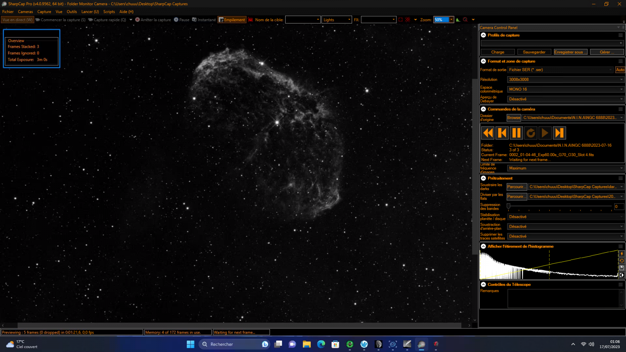
Task: Collapse the Prétraitement section
Action: (x=484, y=178)
